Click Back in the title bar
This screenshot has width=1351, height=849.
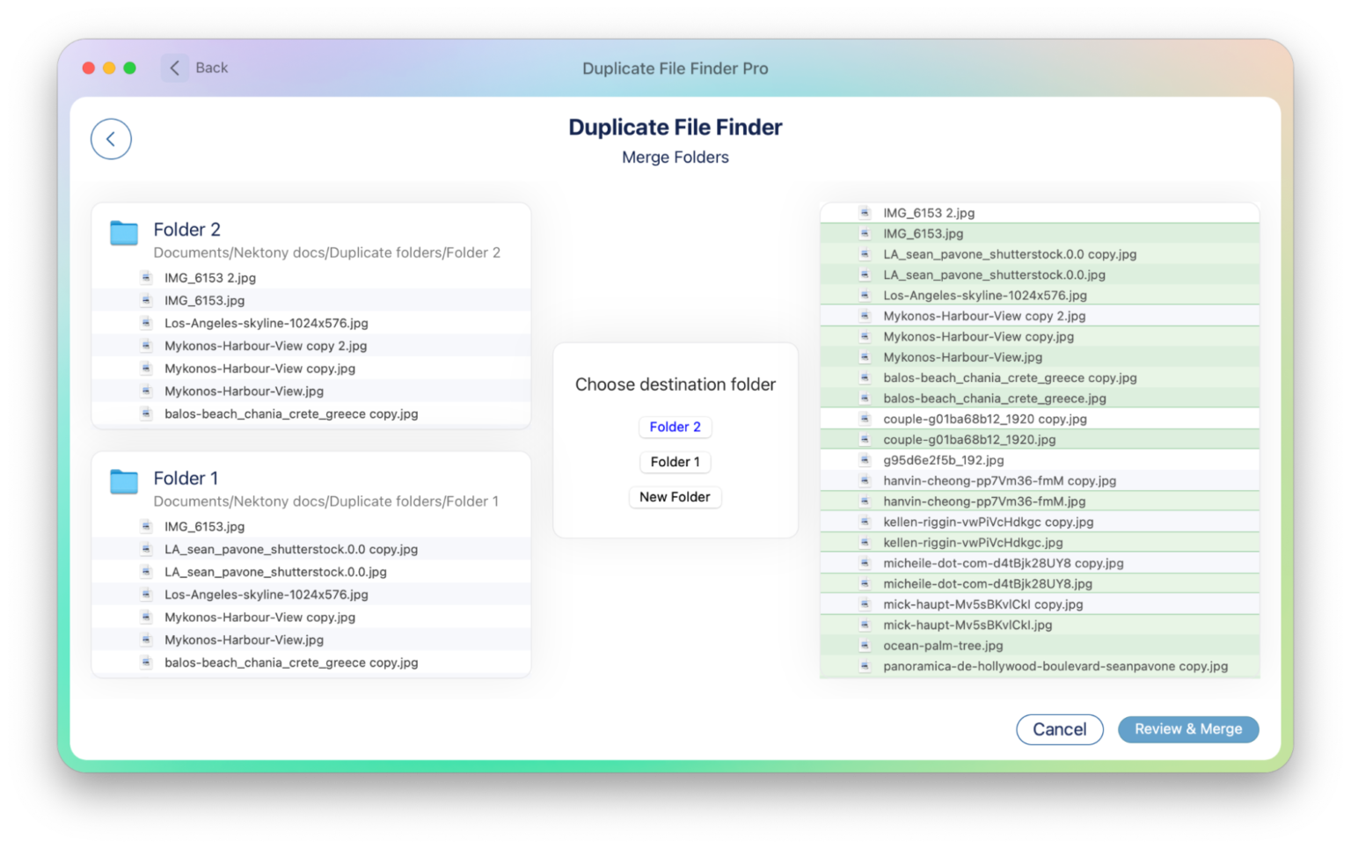[195, 68]
